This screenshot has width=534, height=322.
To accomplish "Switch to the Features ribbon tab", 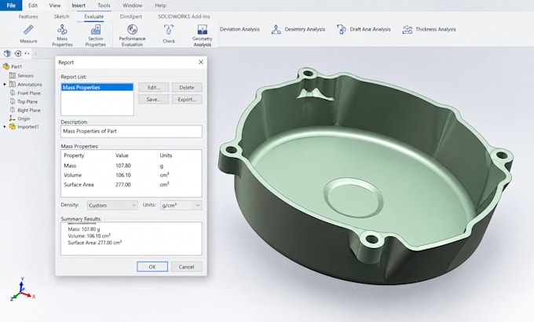I will pyautogui.click(x=28, y=16).
